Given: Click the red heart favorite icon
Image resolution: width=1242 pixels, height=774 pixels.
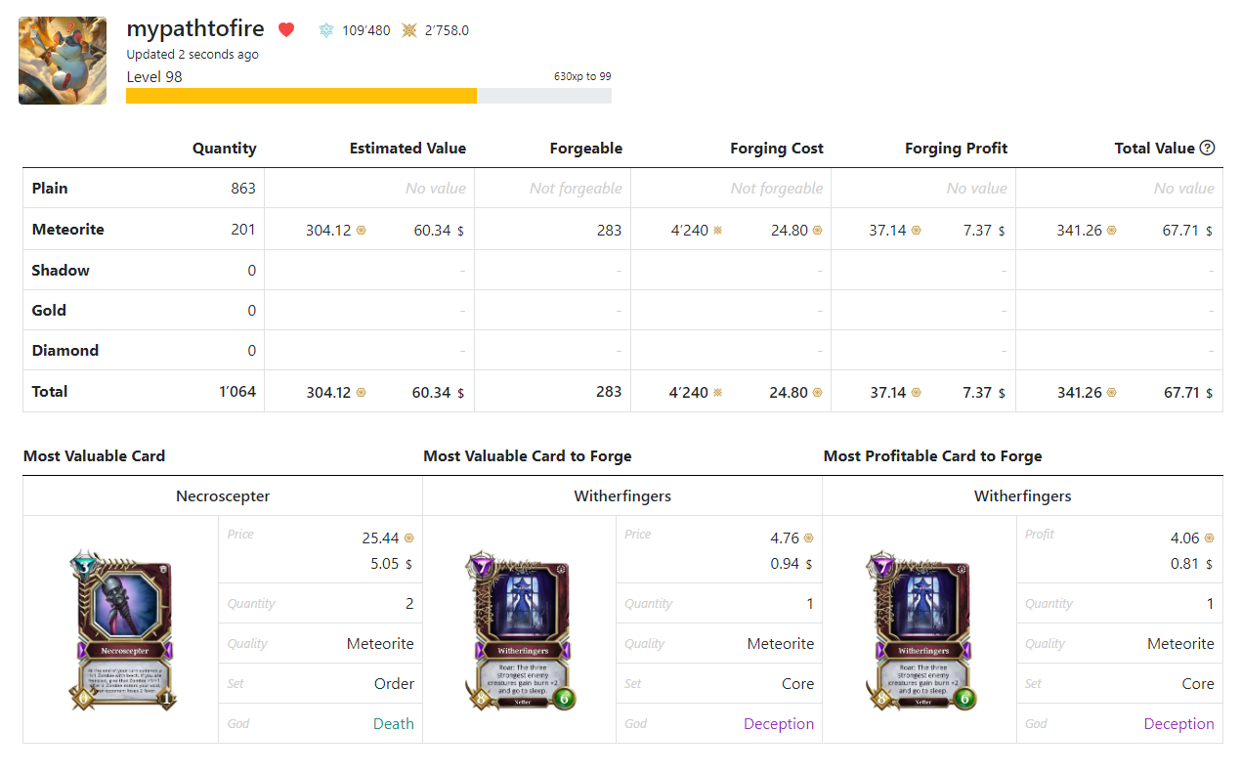Looking at the screenshot, I should tap(286, 30).
